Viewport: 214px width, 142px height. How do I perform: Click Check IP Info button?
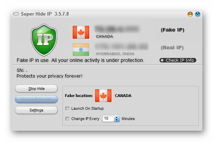pos(178,60)
